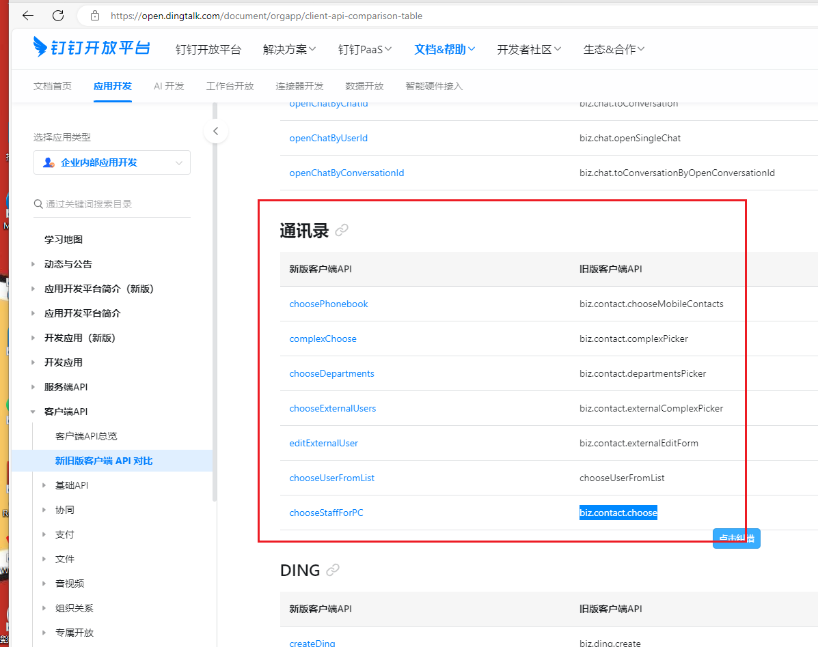Screen dimensions: 818x647
Task: Open 钉钉开放平台 in the top navigation
Action: click(x=208, y=49)
